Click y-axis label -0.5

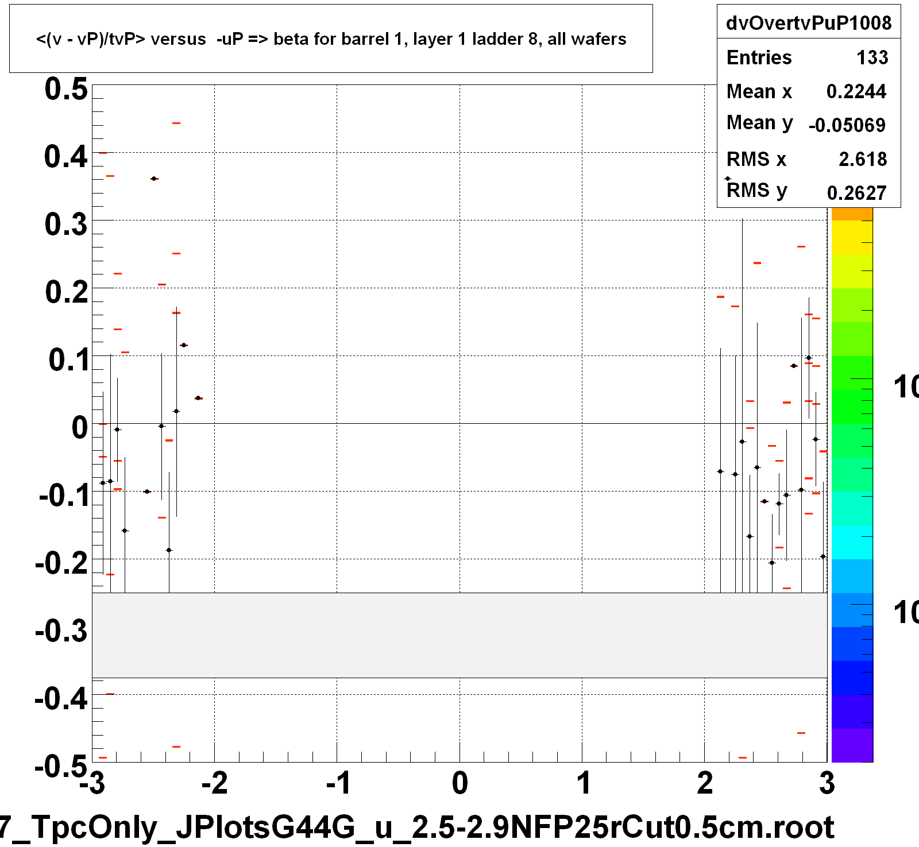tap(61, 766)
